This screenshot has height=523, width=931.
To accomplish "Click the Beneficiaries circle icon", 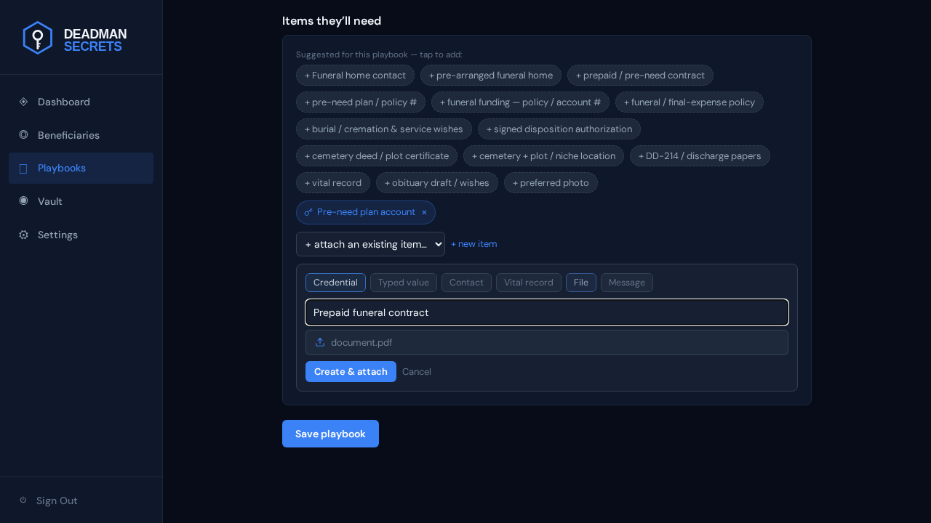I will tap(23, 134).
